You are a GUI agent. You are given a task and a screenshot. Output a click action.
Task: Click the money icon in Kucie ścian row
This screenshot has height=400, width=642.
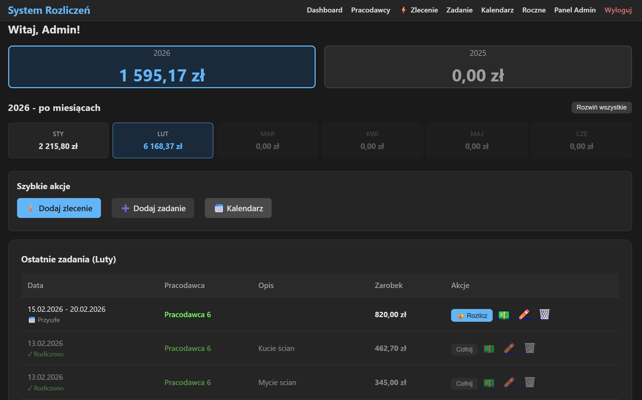pyautogui.click(x=489, y=349)
